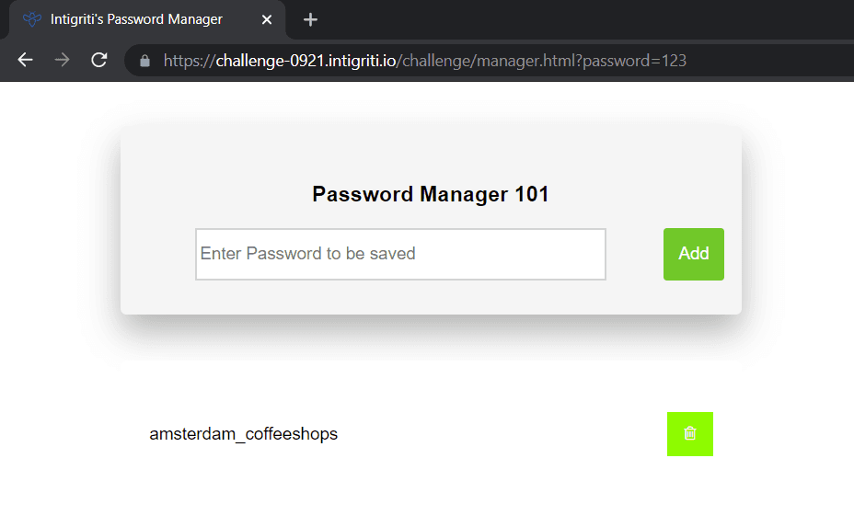Close the Intigriti's Password Manager tab
Image resolution: width=854 pixels, height=527 pixels.
pyautogui.click(x=266, y=19)
